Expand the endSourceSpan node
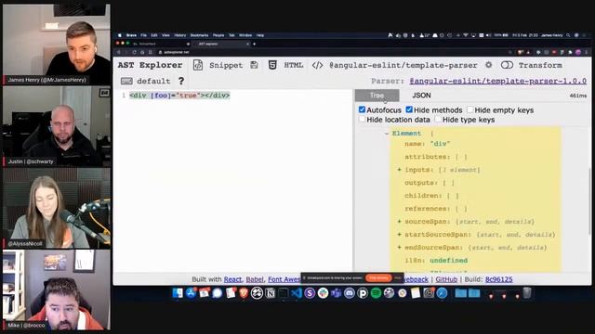The height and width of the screenshot is (334, 595). [x=399, y=248]
